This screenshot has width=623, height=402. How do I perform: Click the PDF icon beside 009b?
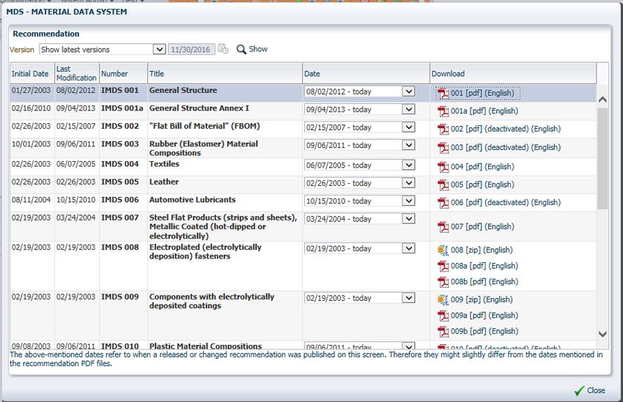(443, 332)
